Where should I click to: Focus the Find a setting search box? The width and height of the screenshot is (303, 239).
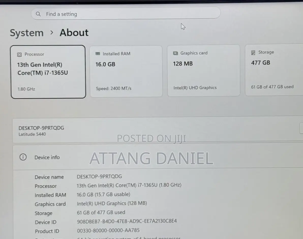click(x=126, y=13)
